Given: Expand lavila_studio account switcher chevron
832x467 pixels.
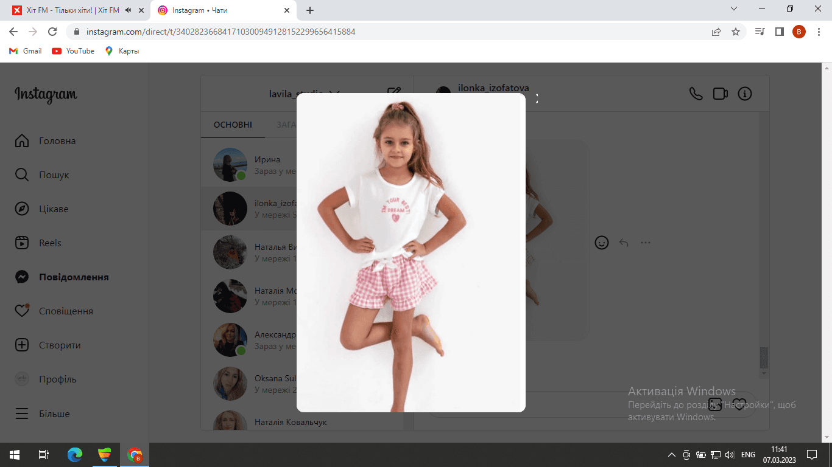Looking at the screenshot, I should tap(333, 94).
